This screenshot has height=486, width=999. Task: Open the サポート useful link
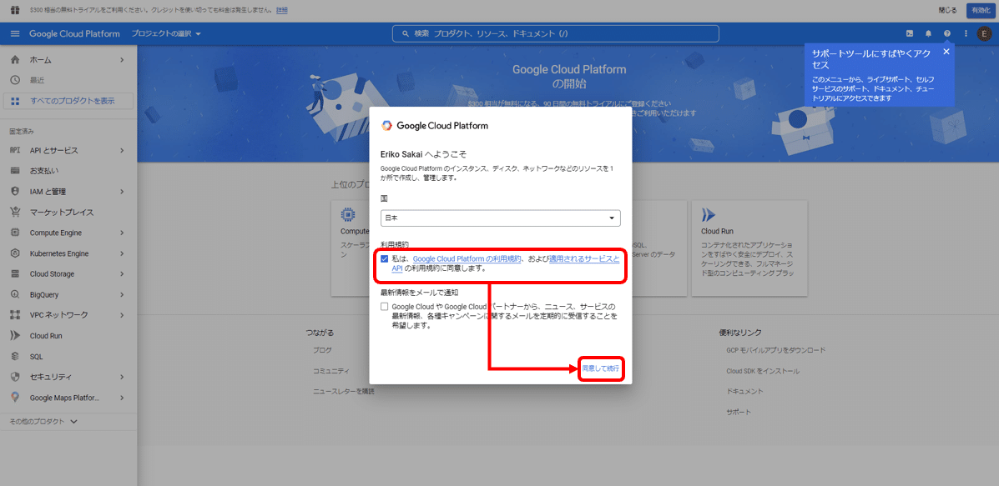(739, 412)
